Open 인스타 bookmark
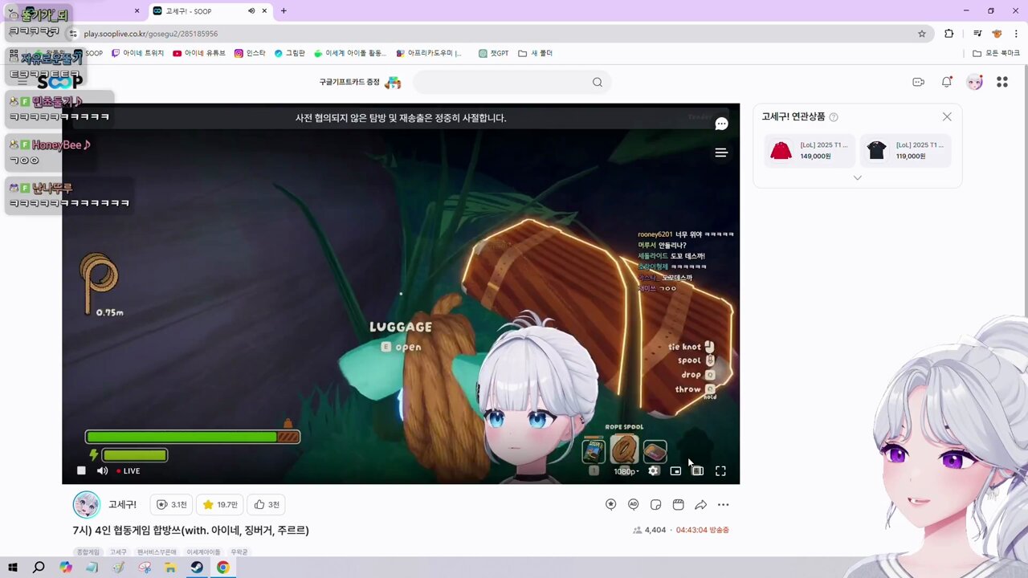This screenshot has width=1028, height=578. (x=250, y=53)
